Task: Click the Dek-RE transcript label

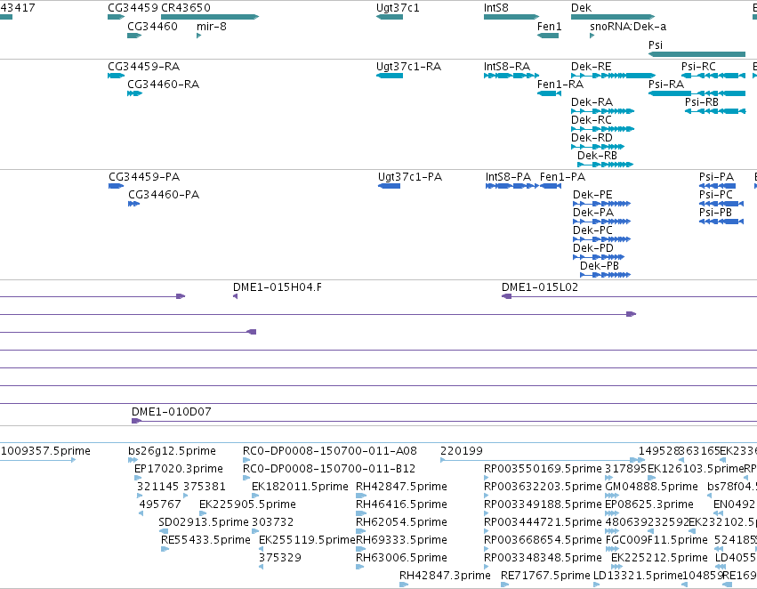Action: click(591, 66)
